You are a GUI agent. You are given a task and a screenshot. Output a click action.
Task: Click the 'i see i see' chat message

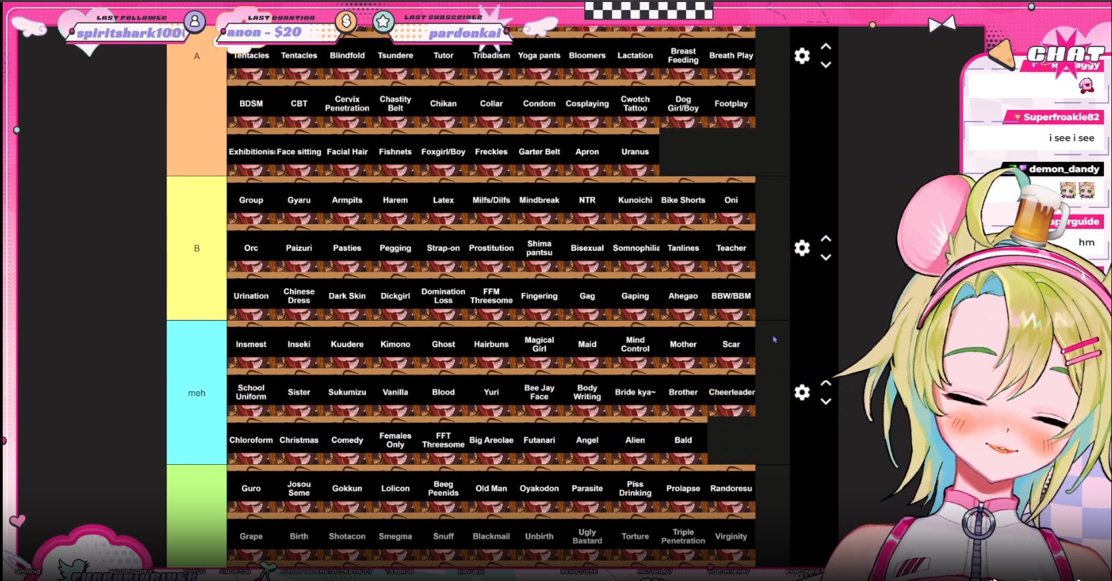coord(1071,138)
